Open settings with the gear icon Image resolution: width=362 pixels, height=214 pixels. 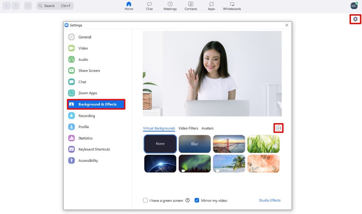pos(355,19)
